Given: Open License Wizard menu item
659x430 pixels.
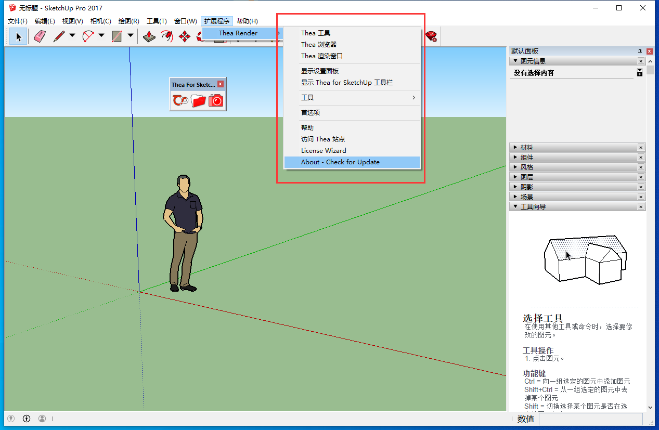Looking at the screenshot, I should (x=352, y=151).
